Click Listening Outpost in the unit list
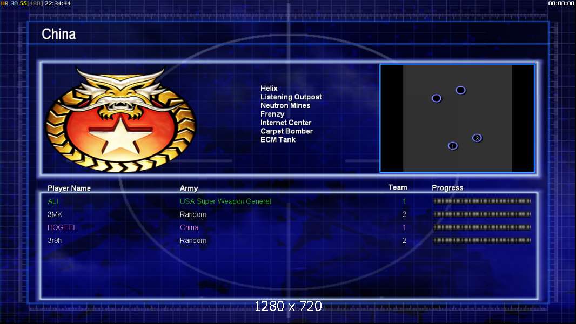 pos(291,97)
